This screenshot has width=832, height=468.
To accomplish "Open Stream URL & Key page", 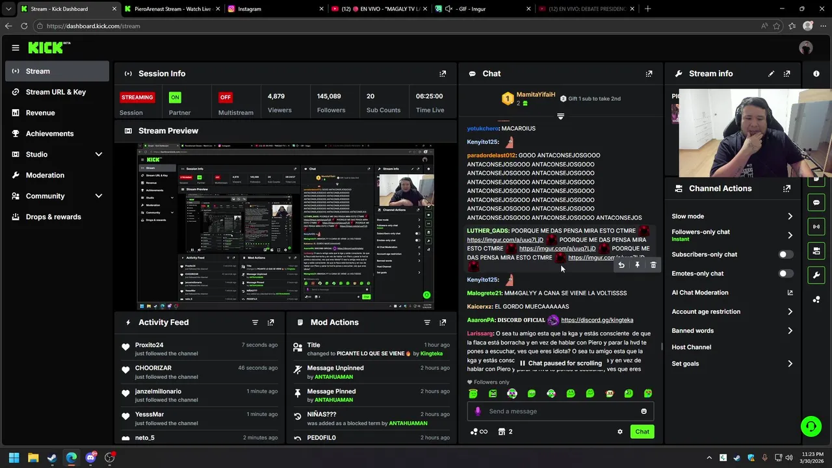I will 57,92.
